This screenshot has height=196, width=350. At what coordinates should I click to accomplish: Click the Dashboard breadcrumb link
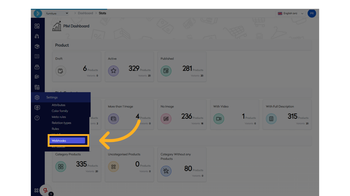[x=85, y=13]
